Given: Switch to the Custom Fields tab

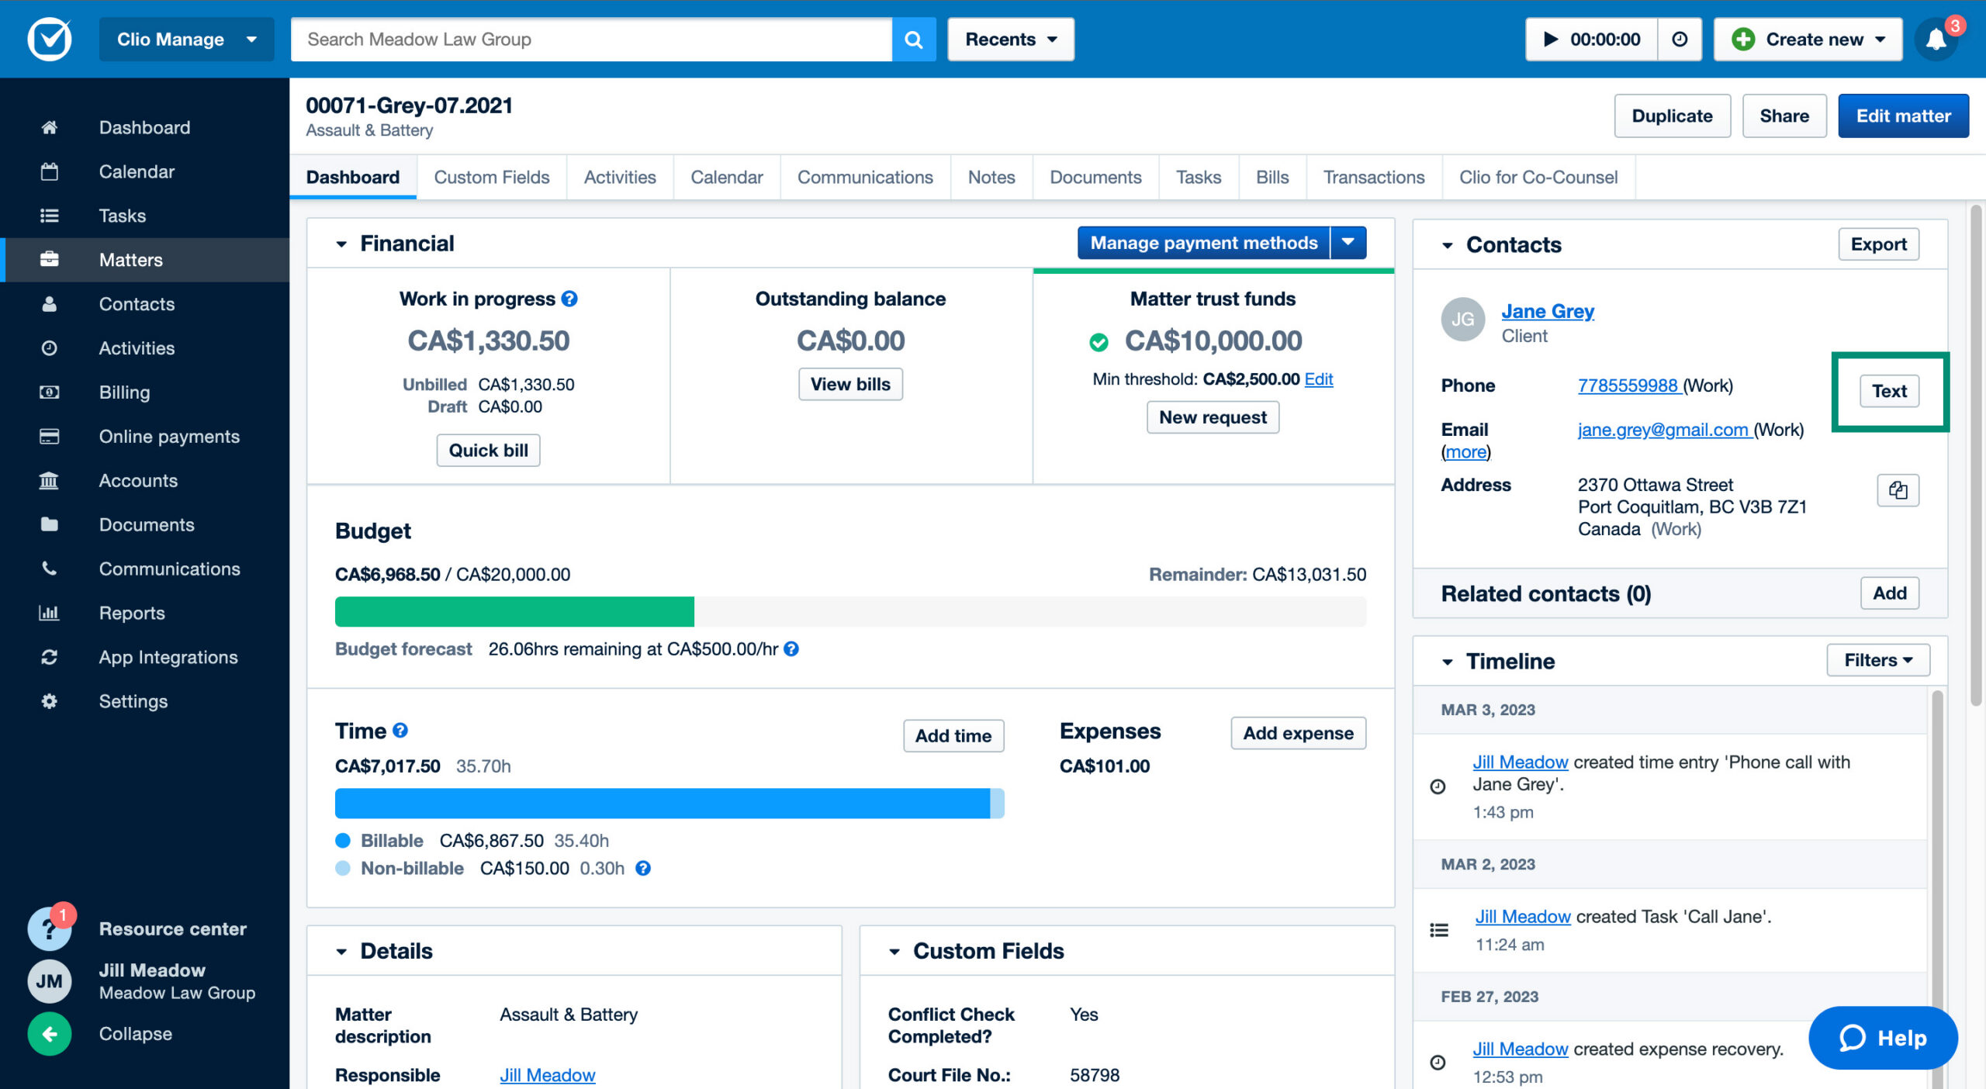Looking at the screenshot, I should point(491,177).
